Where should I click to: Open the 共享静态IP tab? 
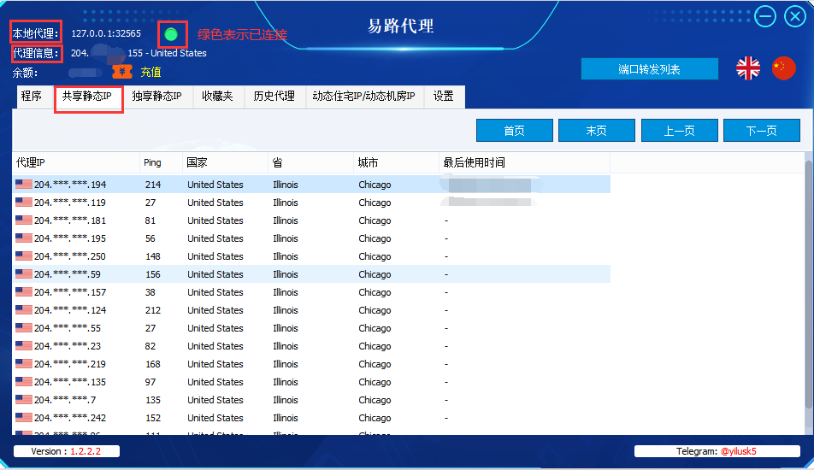coord(87,97)
